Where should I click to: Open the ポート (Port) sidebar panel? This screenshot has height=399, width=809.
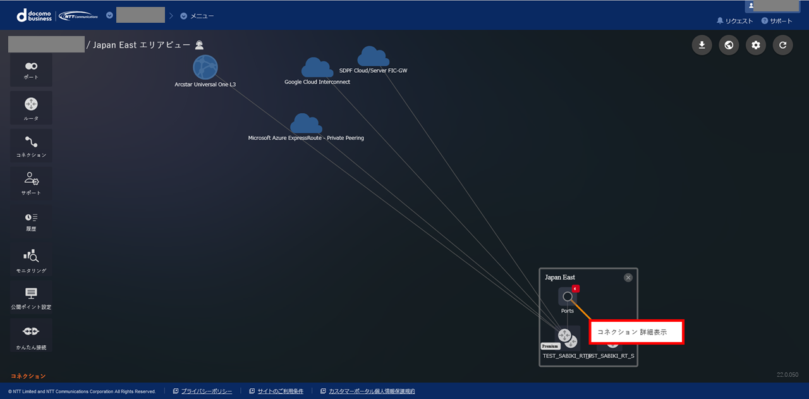tap(31, 70)
